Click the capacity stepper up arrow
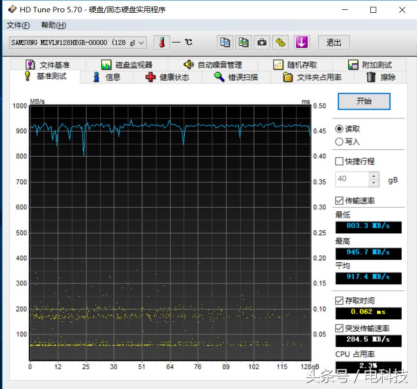 coord(374,176)
